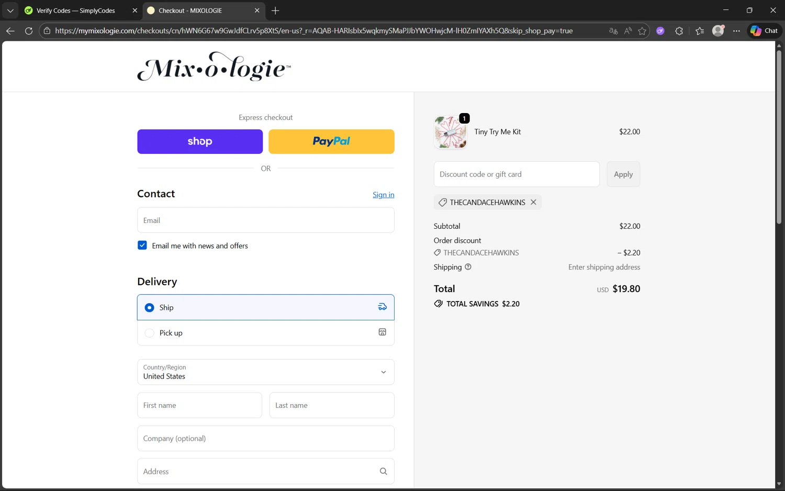Open the purple extension icon in toolbar
785x491 pixels.
click(x=660, y=31)
